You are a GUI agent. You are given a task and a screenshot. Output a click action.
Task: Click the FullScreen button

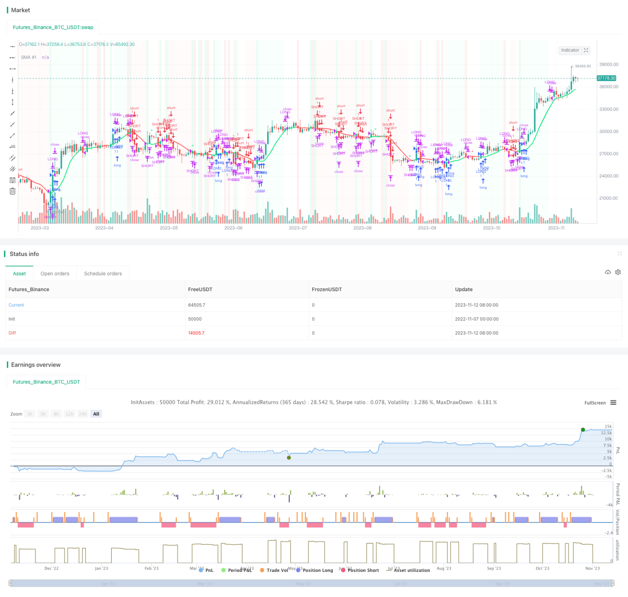click(595, 403)
